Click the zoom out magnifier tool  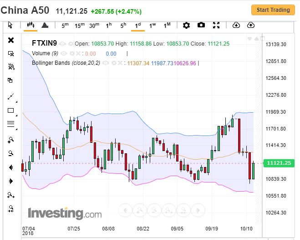[11, 154]
